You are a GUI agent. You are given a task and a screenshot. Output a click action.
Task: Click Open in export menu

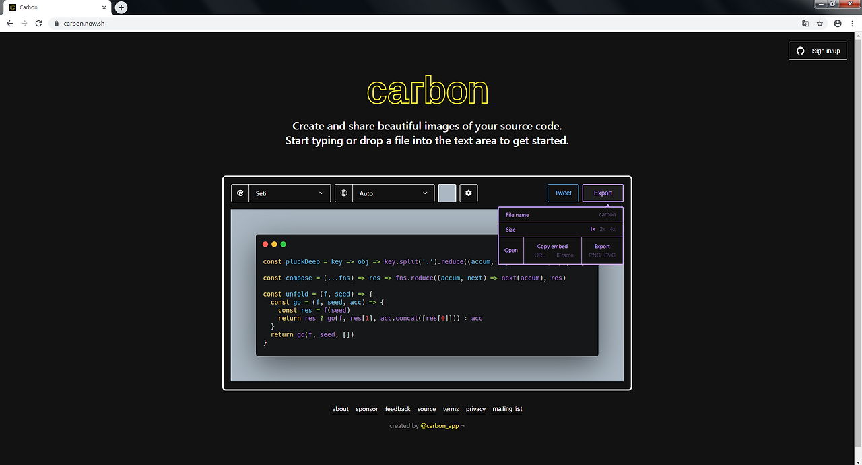click(511, 251)
